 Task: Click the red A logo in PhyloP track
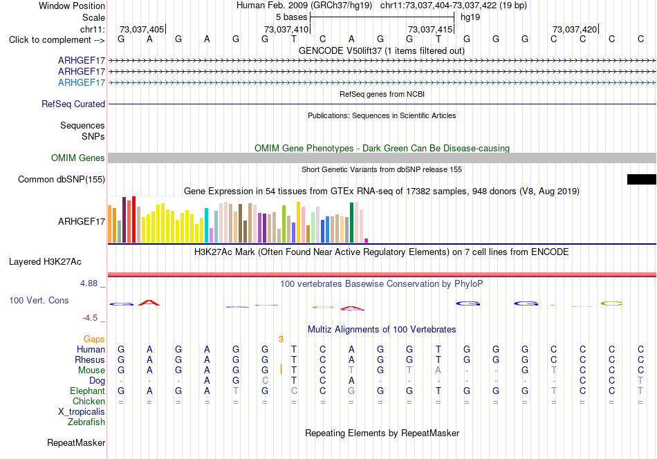[x=149, y=303]
